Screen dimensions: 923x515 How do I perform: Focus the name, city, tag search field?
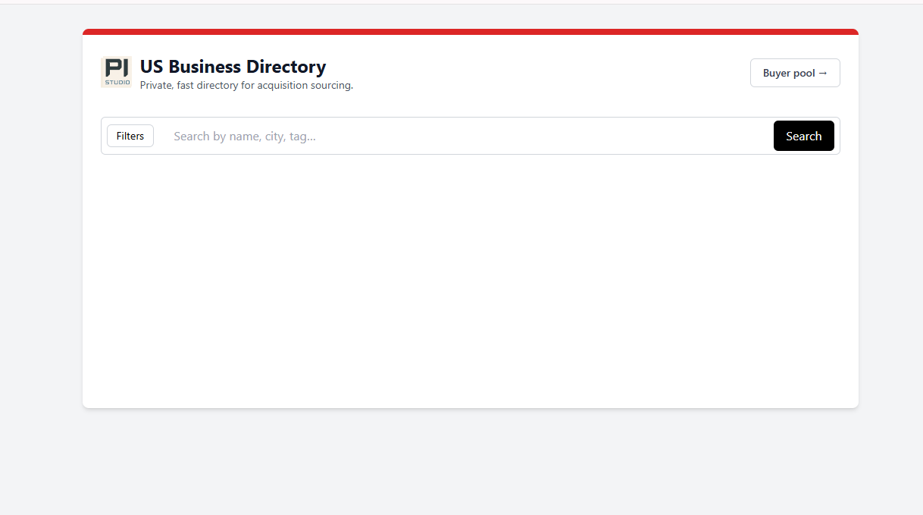click(x=465, y=136)
